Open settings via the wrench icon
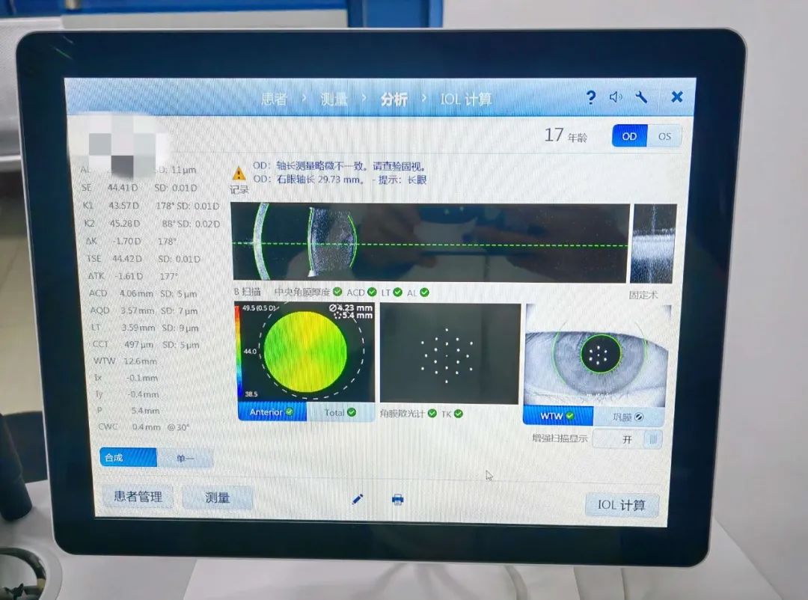 pyautogui.click(x=641, y=97)
